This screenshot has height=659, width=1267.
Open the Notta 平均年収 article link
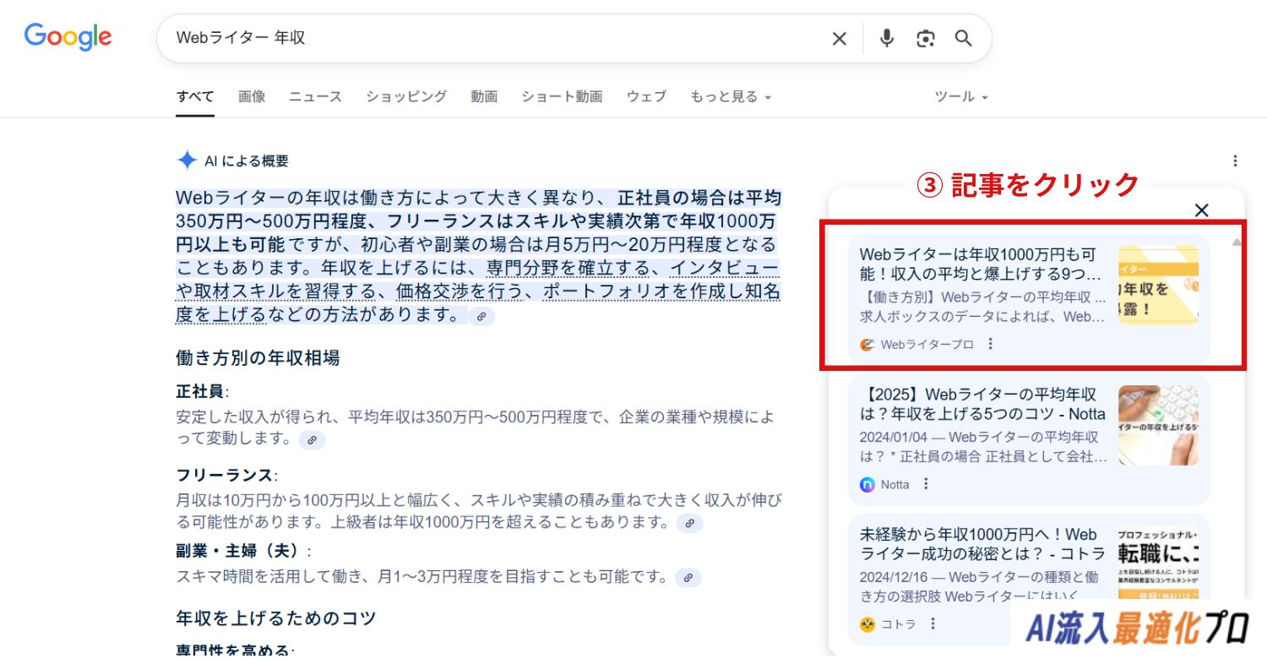tap(982, 404)
